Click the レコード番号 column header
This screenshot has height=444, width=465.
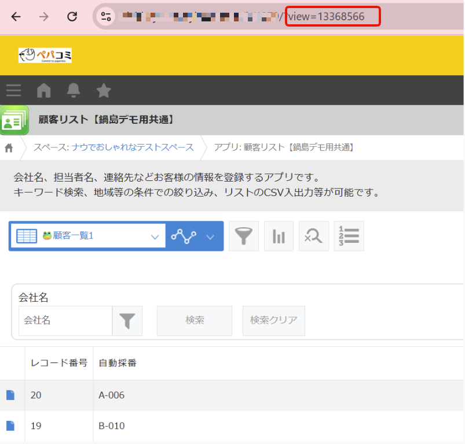(59, 363)
